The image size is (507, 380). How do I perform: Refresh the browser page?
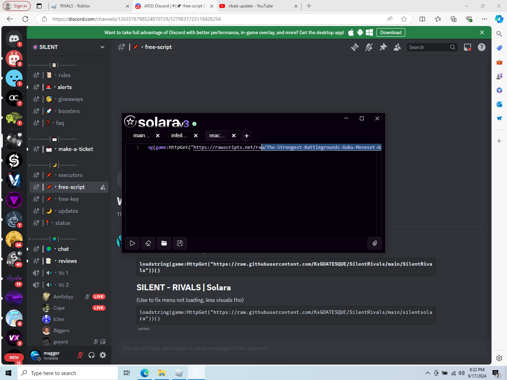pos(25,19)
